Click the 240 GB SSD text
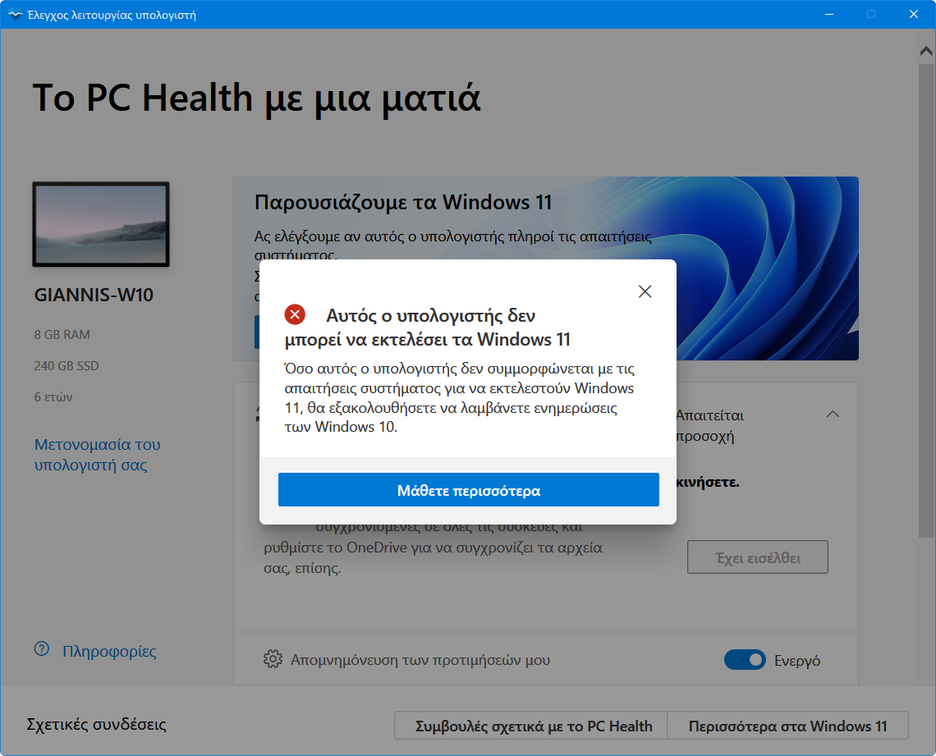The image size is (936, 756). click(67, 366)
